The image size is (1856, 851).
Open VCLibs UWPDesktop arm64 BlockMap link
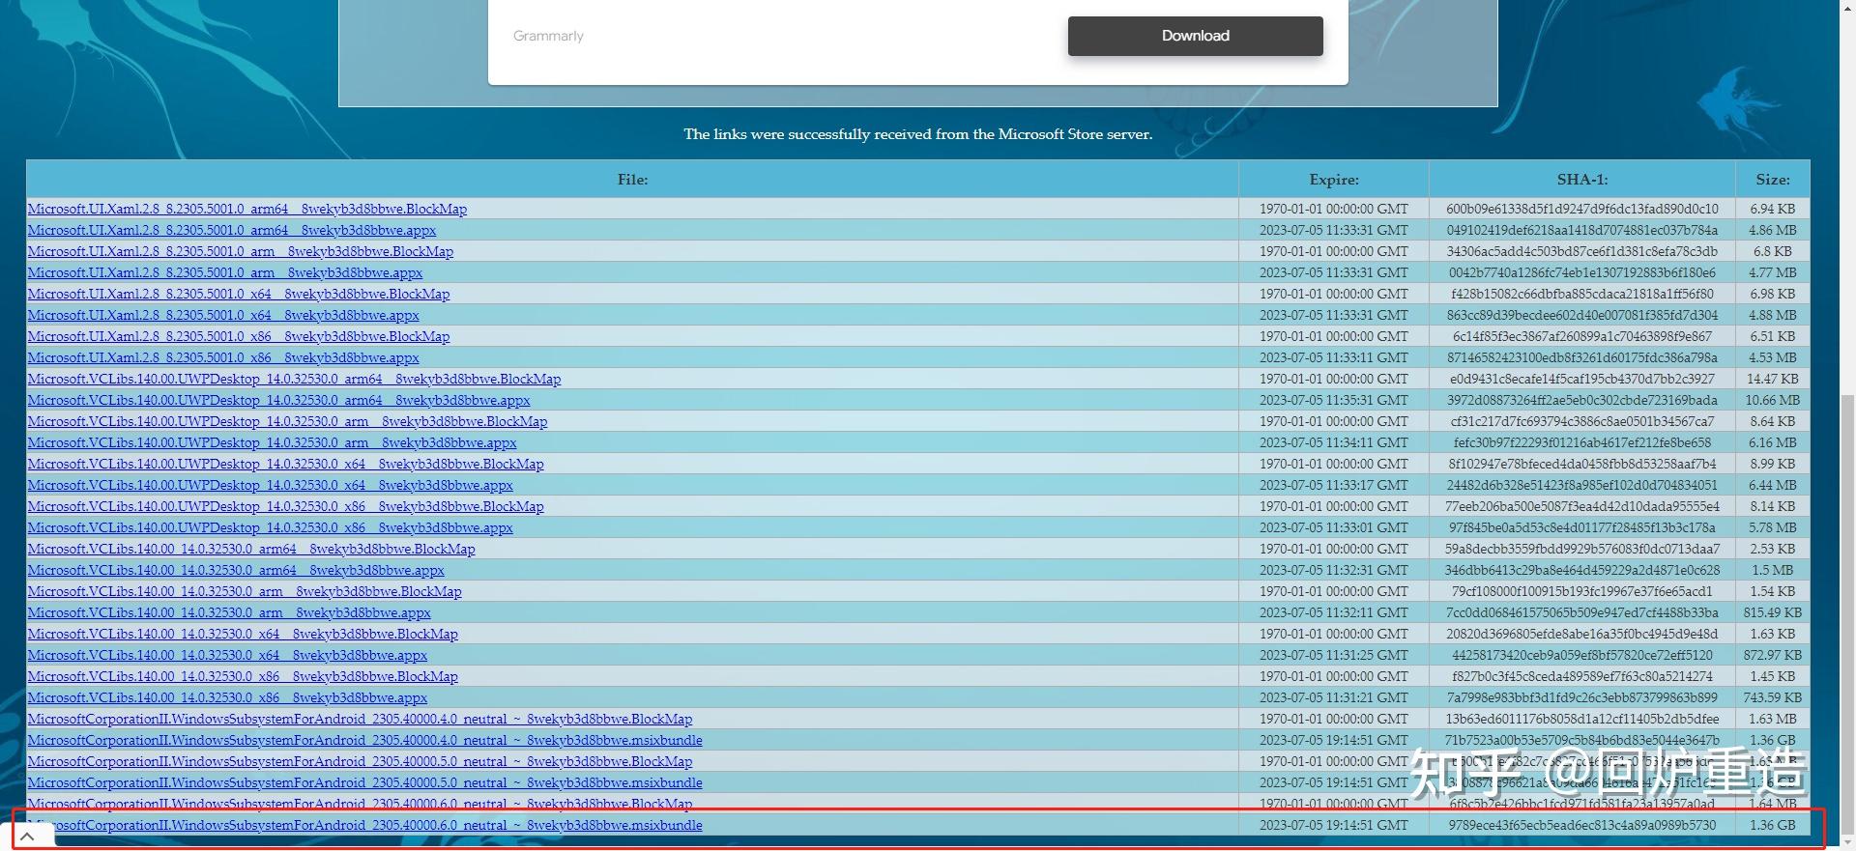(x=294, y=379)
